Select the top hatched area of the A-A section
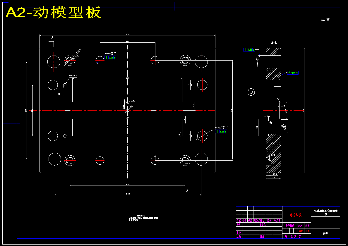 point(273,51)
